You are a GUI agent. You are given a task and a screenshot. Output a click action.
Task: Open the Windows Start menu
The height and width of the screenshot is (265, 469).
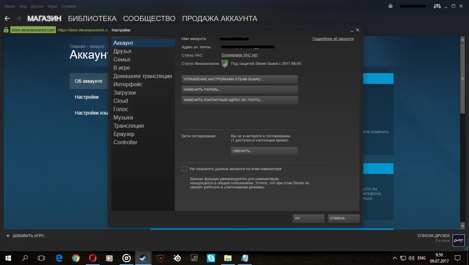click(x=8, y=258)
